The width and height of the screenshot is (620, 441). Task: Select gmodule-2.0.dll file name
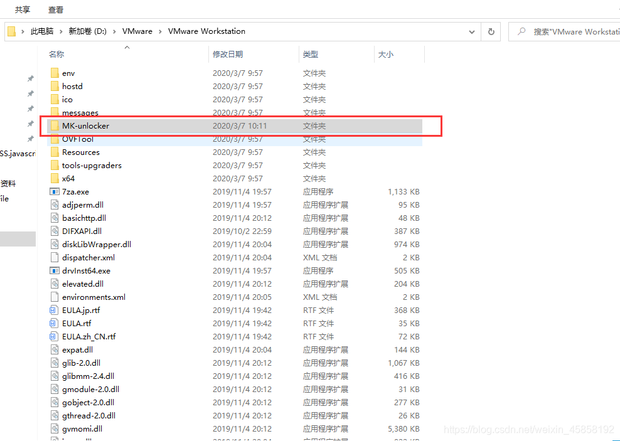point(90,389)
